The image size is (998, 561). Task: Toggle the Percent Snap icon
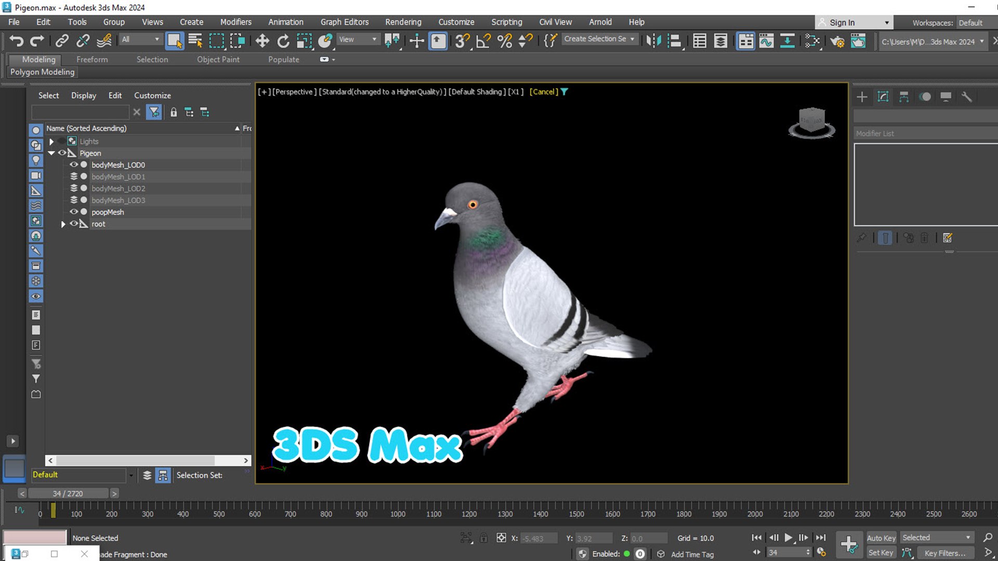click(x=505, y=41)
